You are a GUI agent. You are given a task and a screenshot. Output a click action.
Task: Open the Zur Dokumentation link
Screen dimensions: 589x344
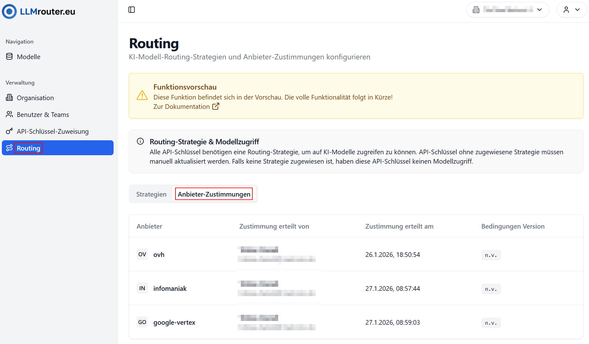click(181, 106)
